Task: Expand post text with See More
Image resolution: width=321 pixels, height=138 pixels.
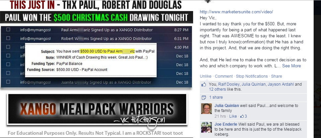Action: pyautogui.click(x=292, y=66)
